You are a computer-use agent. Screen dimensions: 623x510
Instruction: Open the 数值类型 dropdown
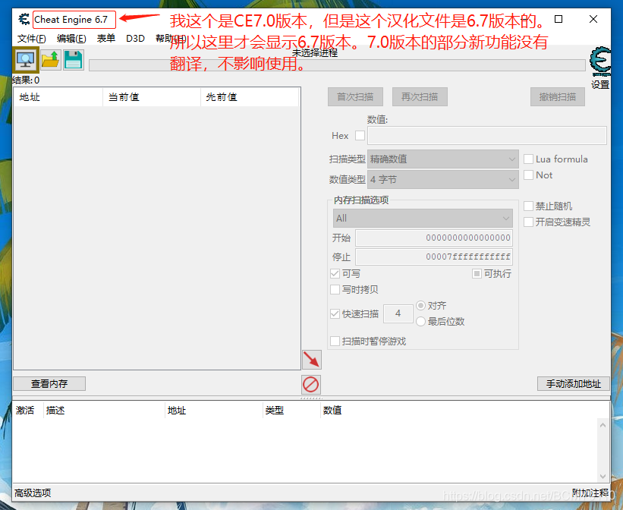(x=443, y=179)
